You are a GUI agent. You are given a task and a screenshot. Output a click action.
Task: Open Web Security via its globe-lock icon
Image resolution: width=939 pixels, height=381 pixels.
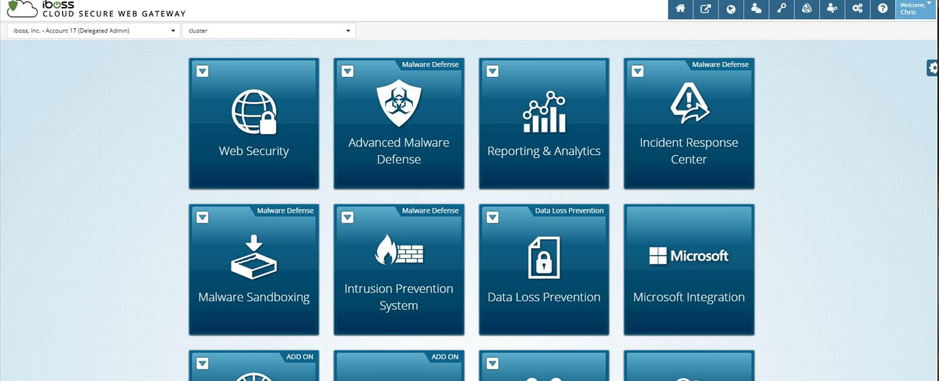(x=254, y=111)
